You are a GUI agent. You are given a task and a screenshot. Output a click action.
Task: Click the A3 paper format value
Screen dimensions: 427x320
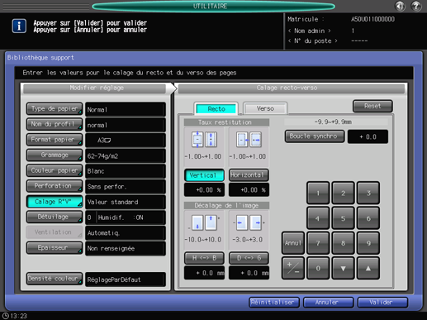click(x=126, y=141)
